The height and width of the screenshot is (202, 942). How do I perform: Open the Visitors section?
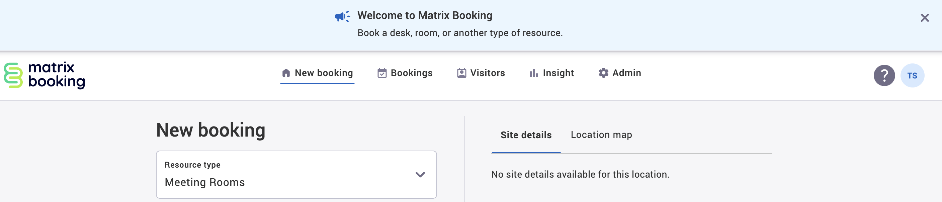coord(487,73)
